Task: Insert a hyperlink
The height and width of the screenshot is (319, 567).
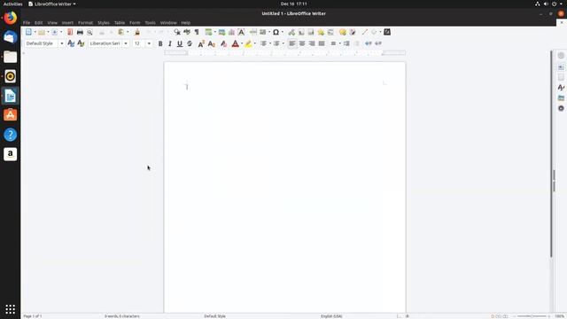Action: pos(291,32)
